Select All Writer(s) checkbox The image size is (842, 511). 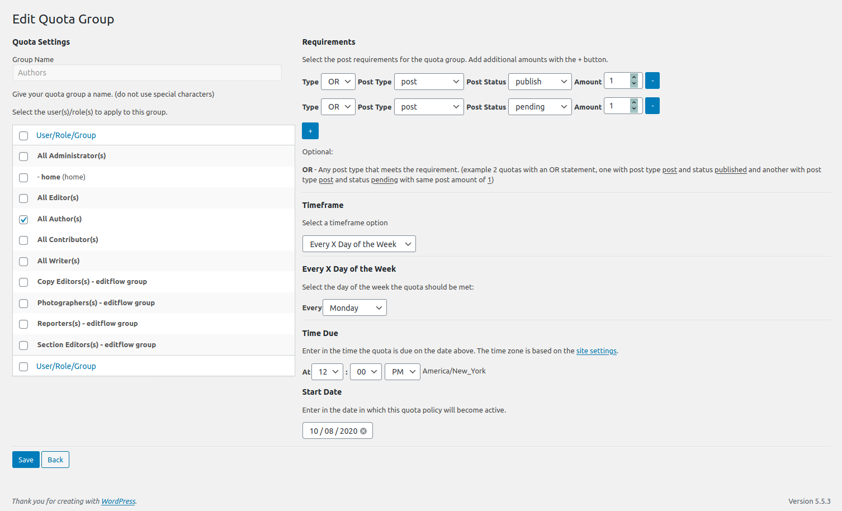pos(23,262)
